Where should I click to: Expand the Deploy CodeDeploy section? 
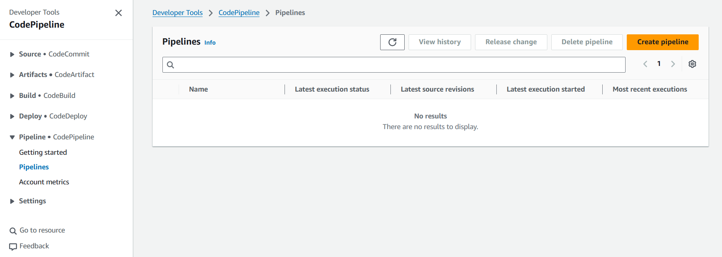click(x=12, y=116)
